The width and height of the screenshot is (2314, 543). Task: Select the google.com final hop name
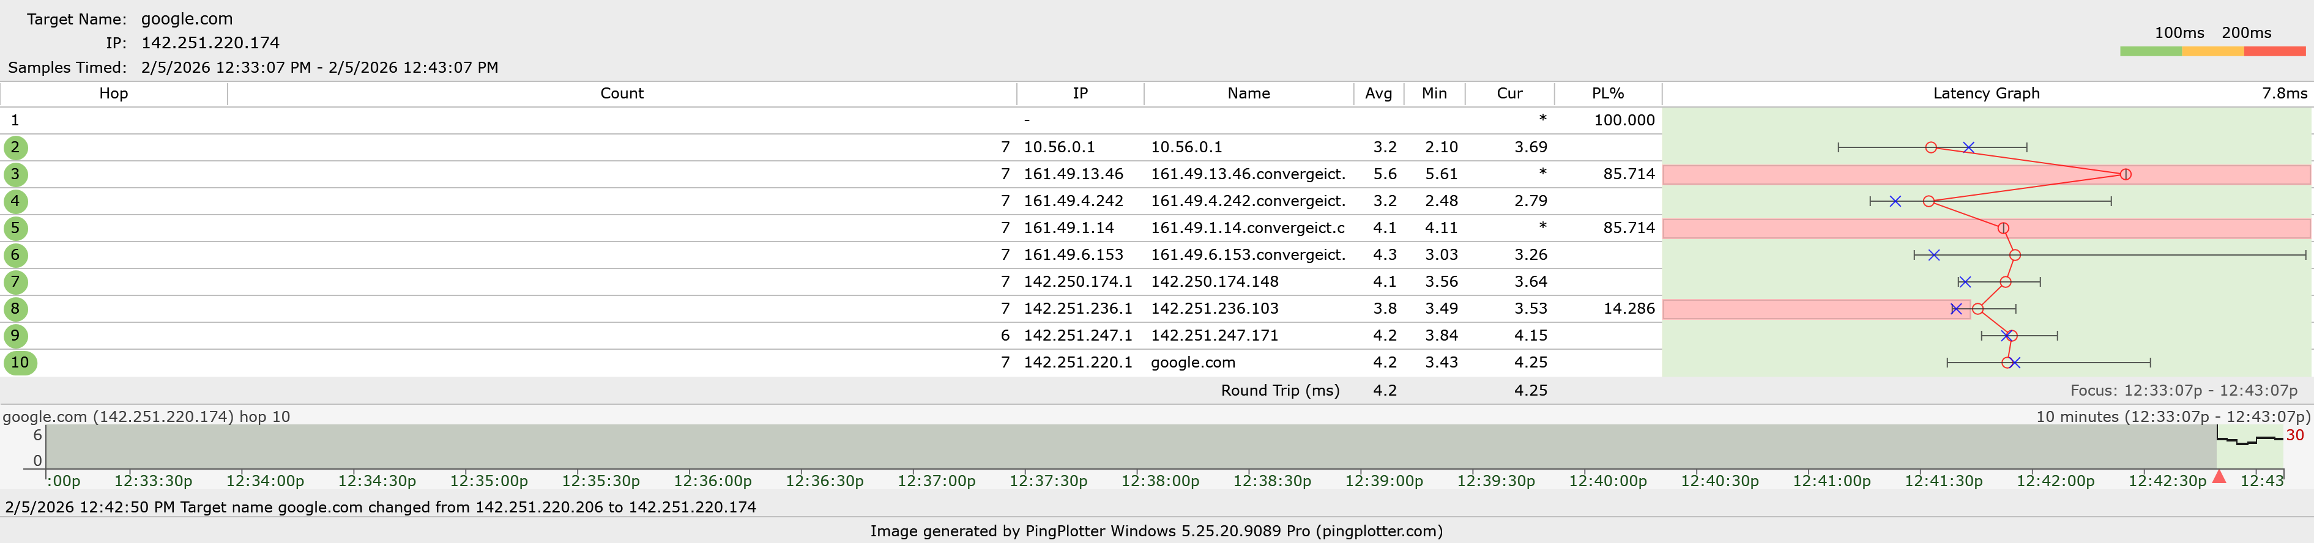[x=1192, y=363]
